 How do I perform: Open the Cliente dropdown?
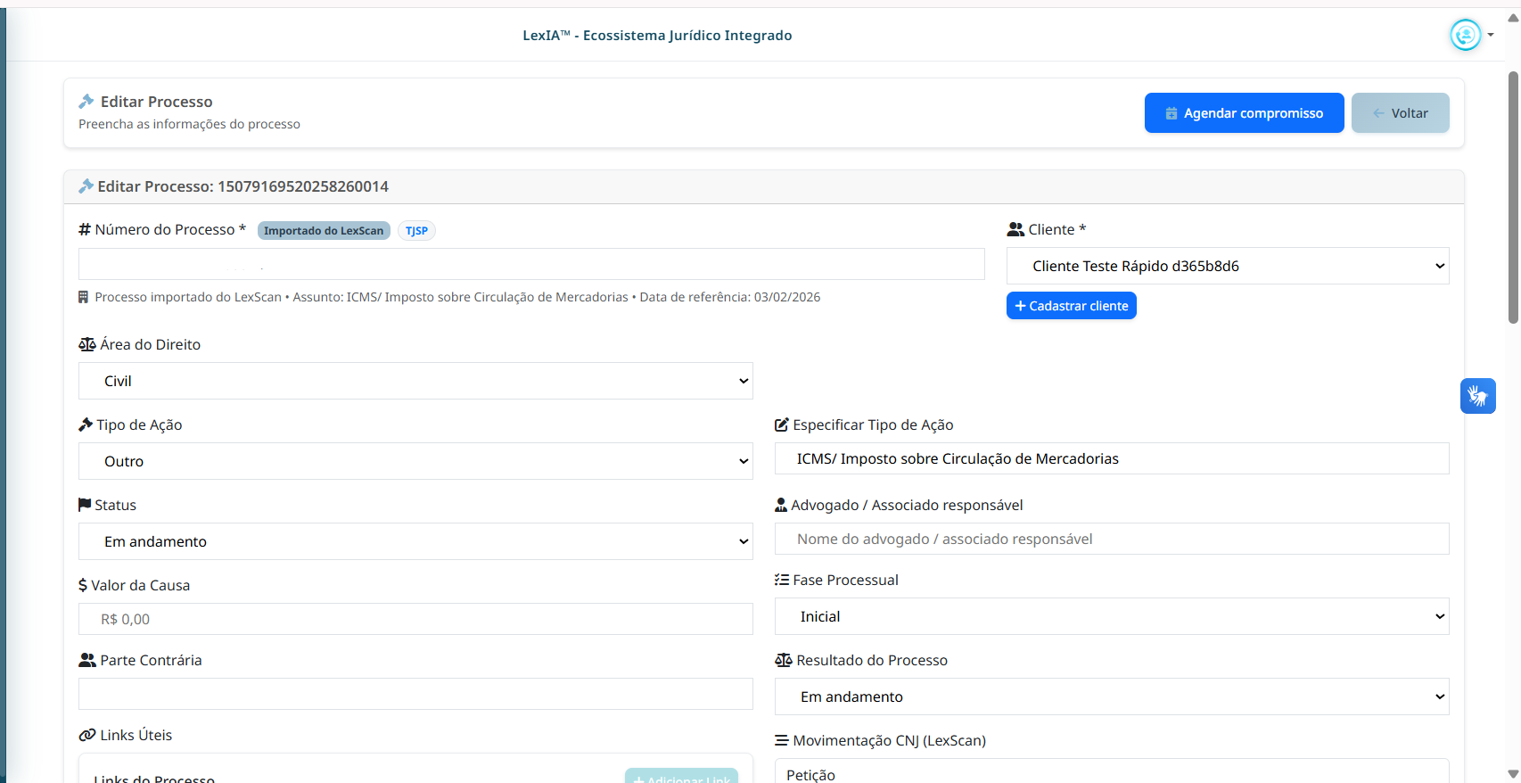point(1227,266)
